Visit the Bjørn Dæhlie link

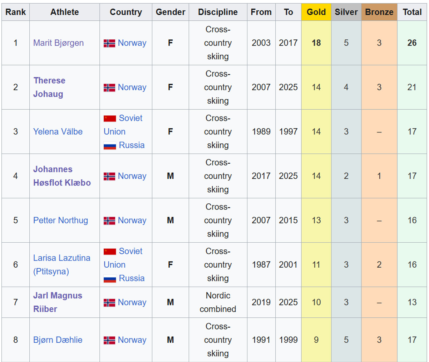click(x=58, y=340)
